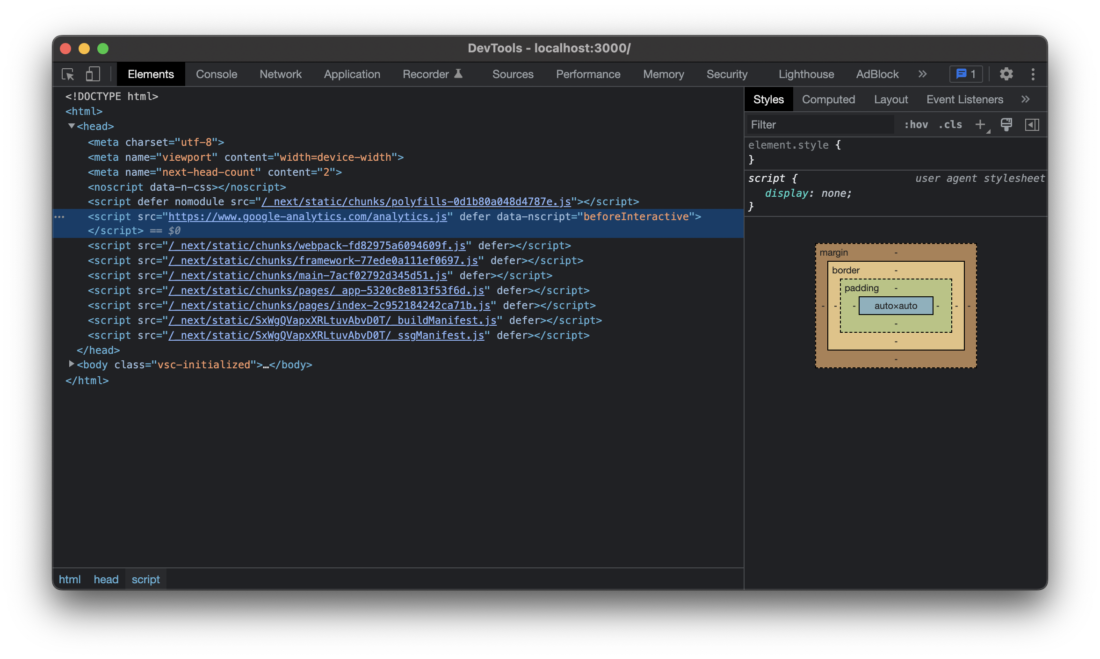Click the new style rule plus icon
Screen dimensions: 1100x659
tap(980, 125)
